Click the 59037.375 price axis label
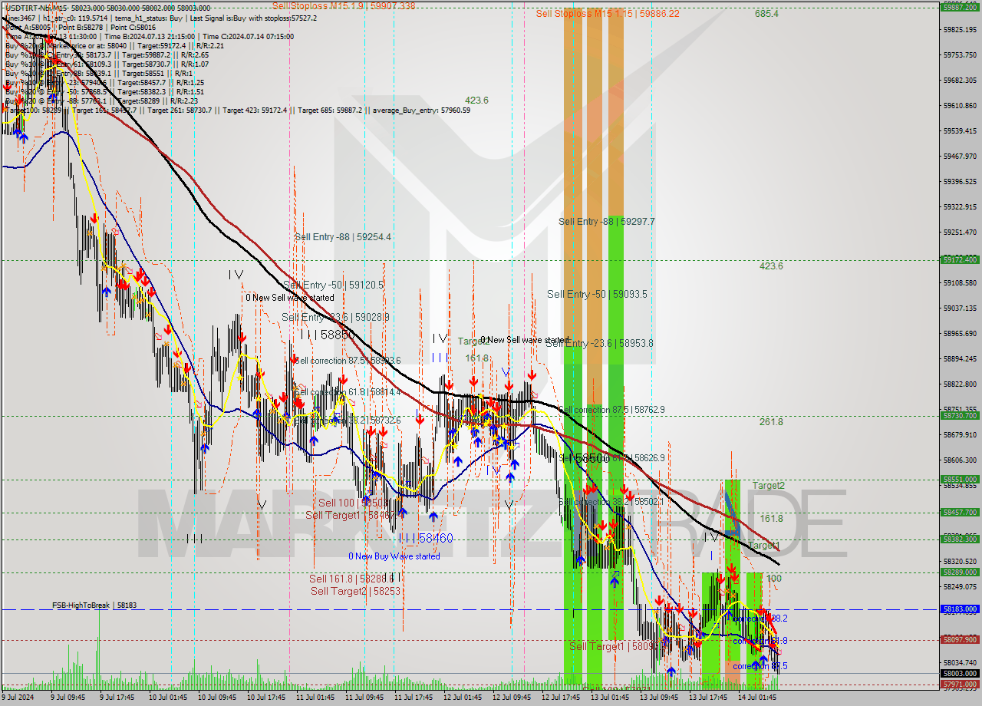982x706 pixels. coord(960,308)
